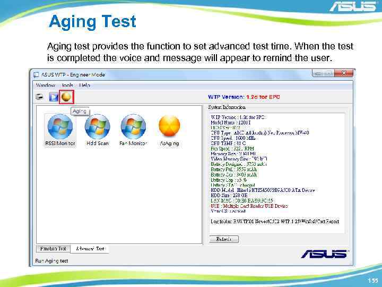Click the ASUS WTP window title icon
This screenshot has width=382, height=287.
coord(36,75)
